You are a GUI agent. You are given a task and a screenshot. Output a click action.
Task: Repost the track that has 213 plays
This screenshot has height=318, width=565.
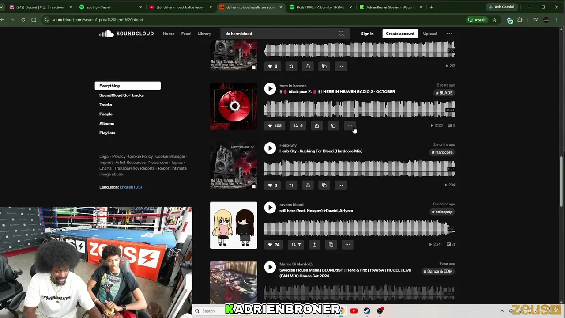point(291,66)
